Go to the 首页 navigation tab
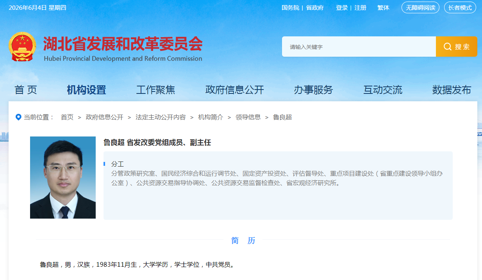 pyautogui.click(x=26, y=90)
